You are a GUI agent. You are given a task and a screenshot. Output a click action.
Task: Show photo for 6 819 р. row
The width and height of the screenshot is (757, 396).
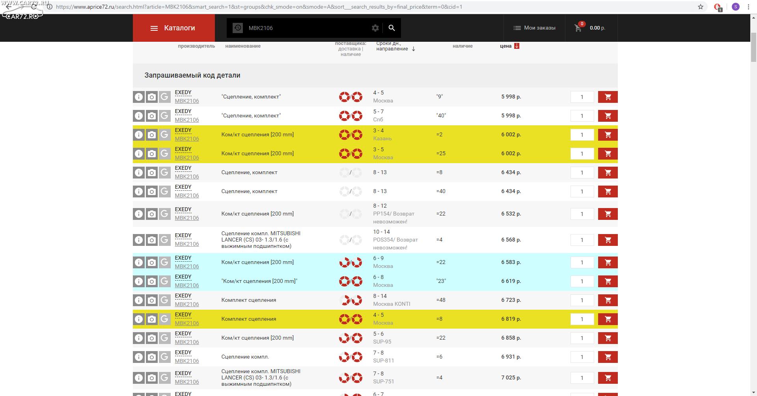pos(152,319)
